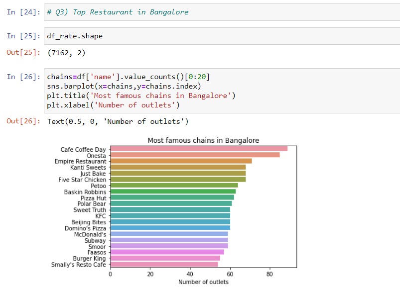This screenshot has height=293, width=400.
Task: Click the Pizza Hut bar
Action: 172,197
